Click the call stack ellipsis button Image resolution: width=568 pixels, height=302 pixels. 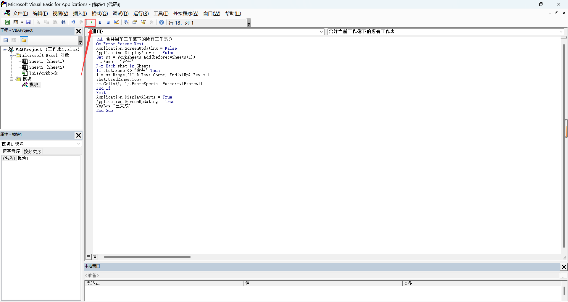tap(564, 276)
